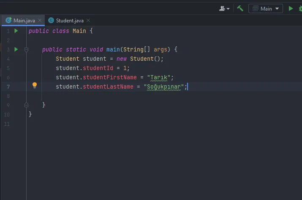Open the yellow light bulb quick-fix

coord(35,85)
